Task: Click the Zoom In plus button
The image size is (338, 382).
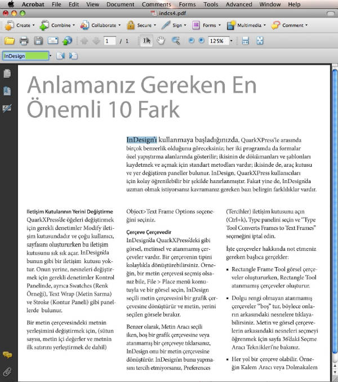Action: 201,41
